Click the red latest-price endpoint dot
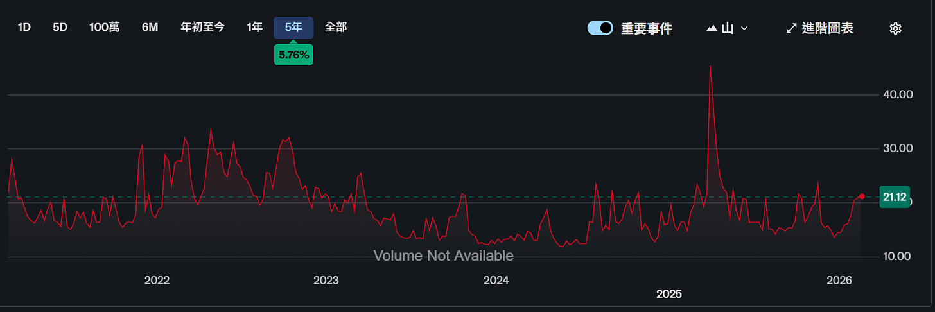 pos(862,196)
